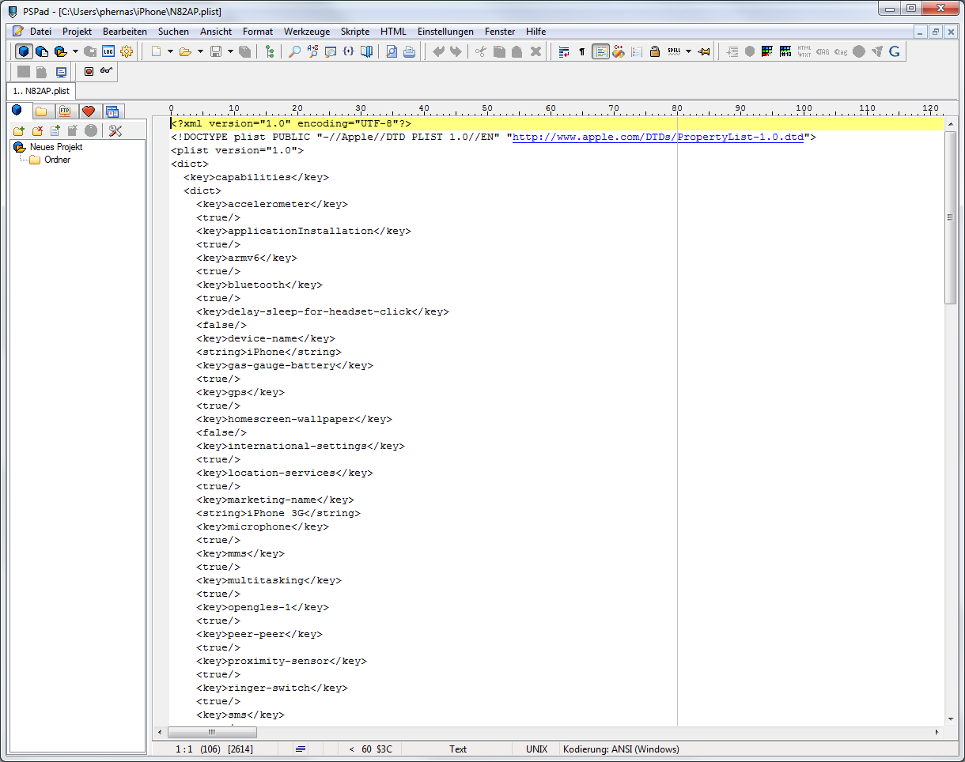Click the C++ syntax highlighter icon
The width and height of the screenshot is (965, 762).
pyautogui.click(x=619, y=51)
